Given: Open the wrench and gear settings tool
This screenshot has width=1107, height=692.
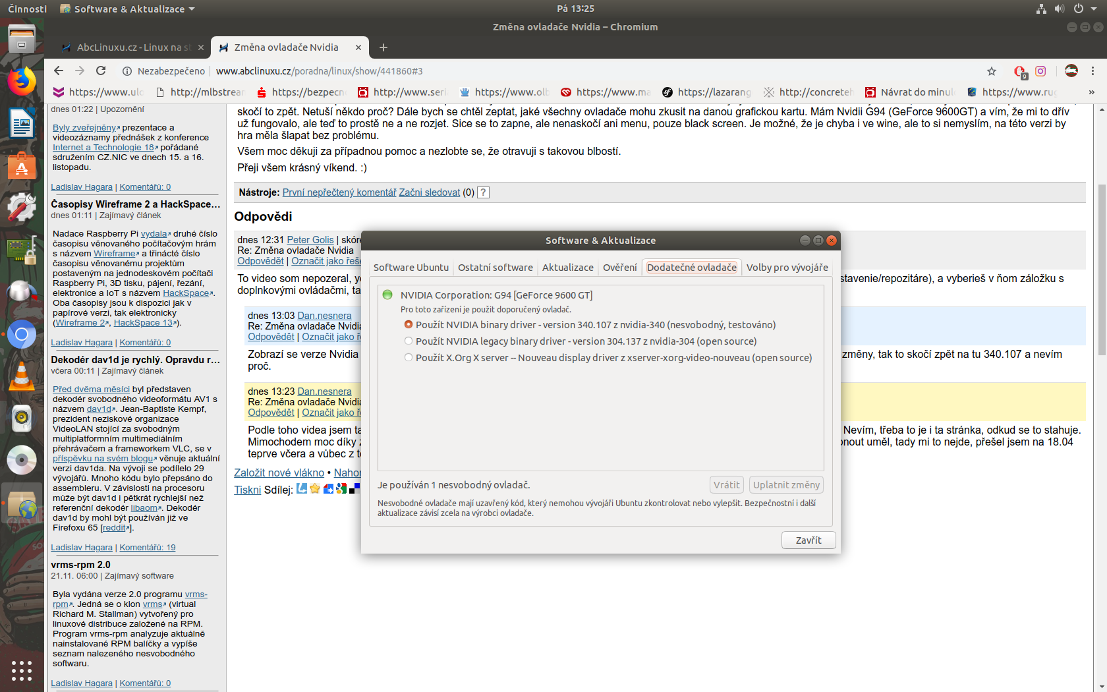Looking at the screenshot, I should [x=22, y=208].
